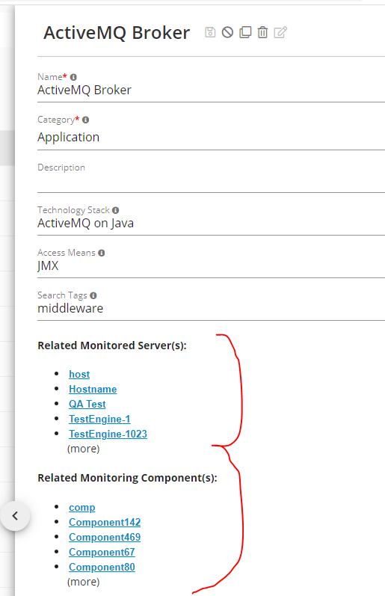The image size is (385, 596).
Task: Expand (more) under Related Monitored Servers
Action: 83,449
